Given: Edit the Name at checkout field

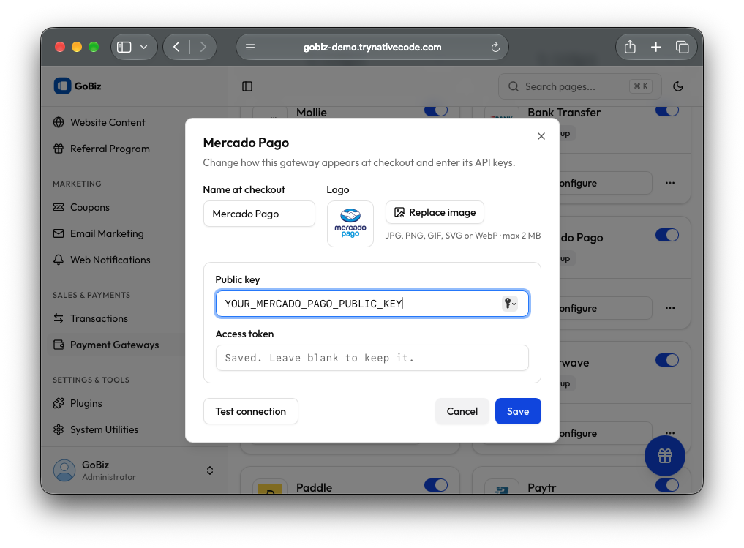Looking at the screenshot, I should (259, 214).
